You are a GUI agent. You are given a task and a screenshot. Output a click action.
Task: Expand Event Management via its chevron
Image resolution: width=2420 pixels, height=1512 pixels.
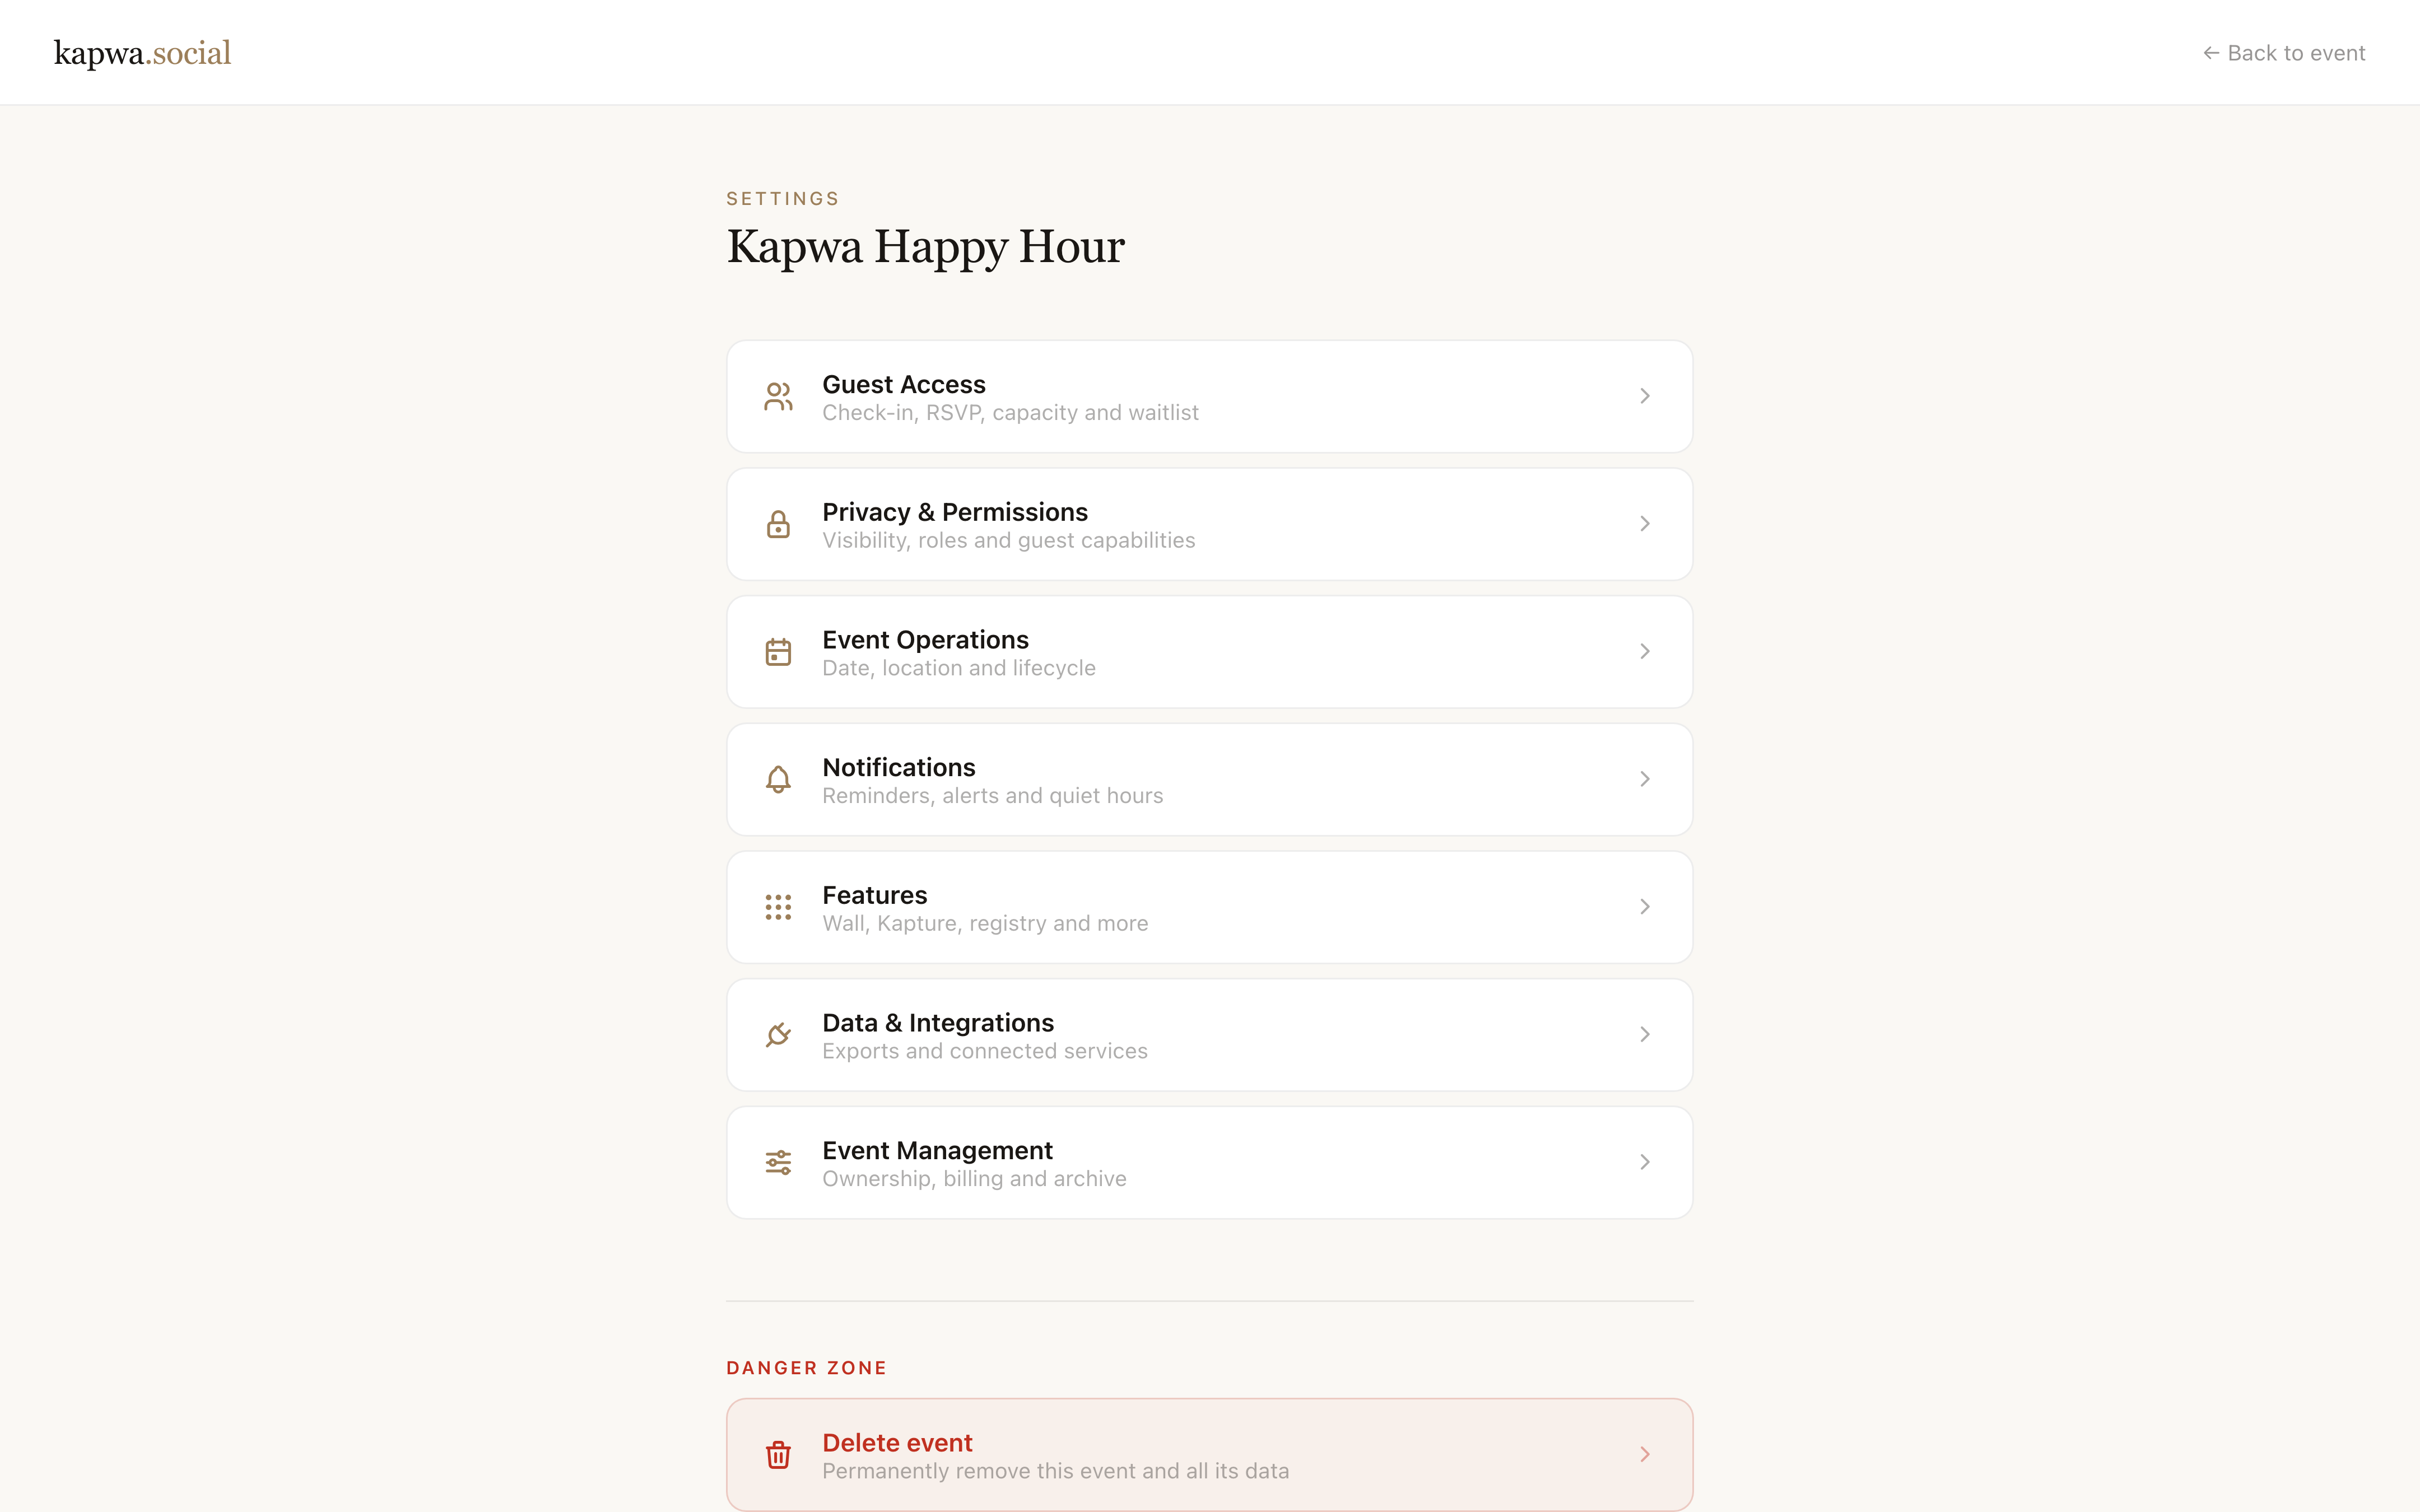1645,1162
